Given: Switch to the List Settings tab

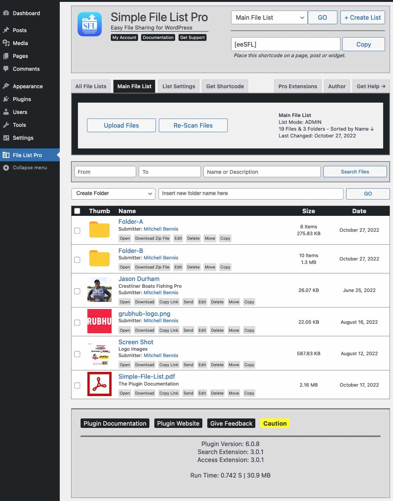Looking at the screenshot, I should [179, 86].
